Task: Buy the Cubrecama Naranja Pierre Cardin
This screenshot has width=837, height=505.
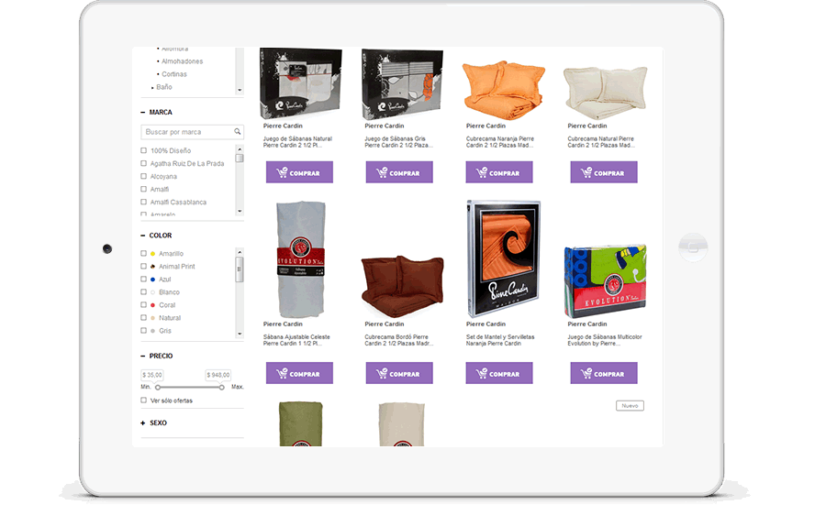Action: pos(499,172)
